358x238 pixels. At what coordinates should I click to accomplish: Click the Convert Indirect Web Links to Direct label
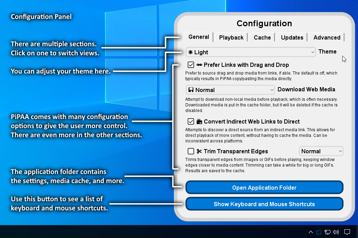(252, 121)
